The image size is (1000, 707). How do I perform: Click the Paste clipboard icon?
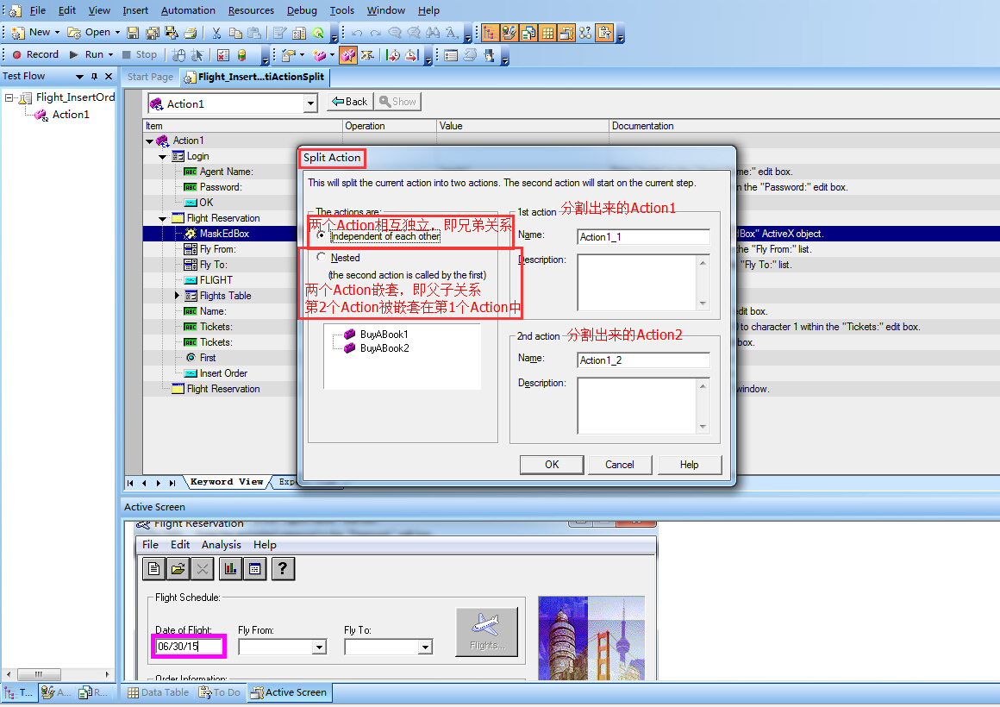tap(253, 33)
